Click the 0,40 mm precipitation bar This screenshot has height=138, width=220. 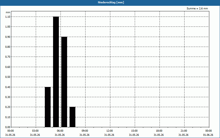pos(48,107)
